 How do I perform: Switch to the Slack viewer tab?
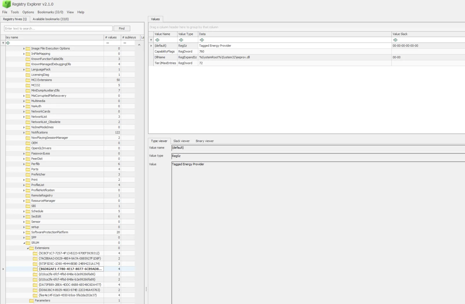(181, 141)
